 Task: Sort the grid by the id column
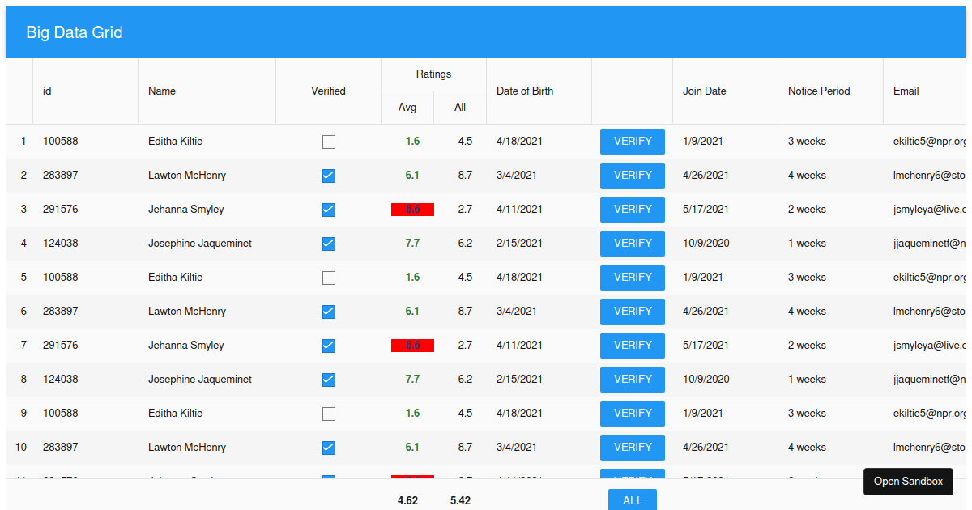pyautogui.click(x=46, y=91)
